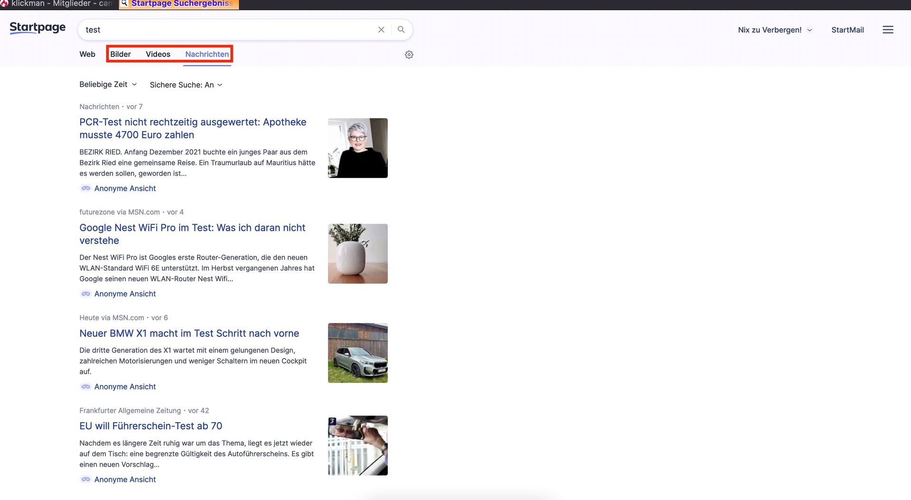Open the StartMail link

pos(847,30)
